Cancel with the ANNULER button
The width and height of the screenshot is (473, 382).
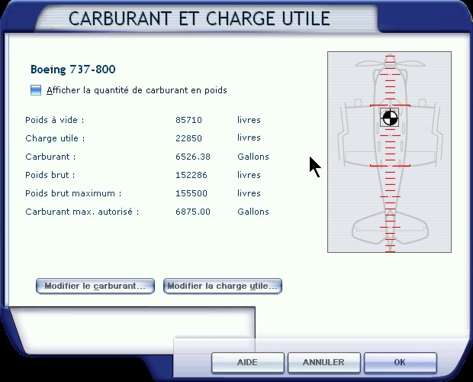(x=324, y=362)
